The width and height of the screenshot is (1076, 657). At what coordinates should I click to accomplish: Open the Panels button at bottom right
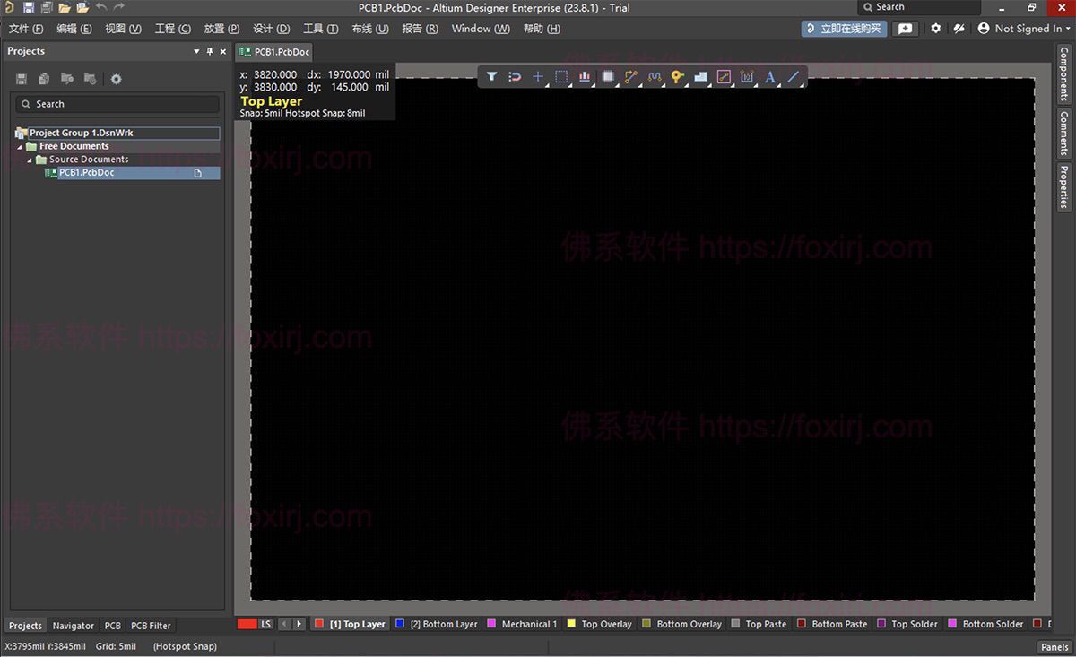click(x=1054, y=646)
